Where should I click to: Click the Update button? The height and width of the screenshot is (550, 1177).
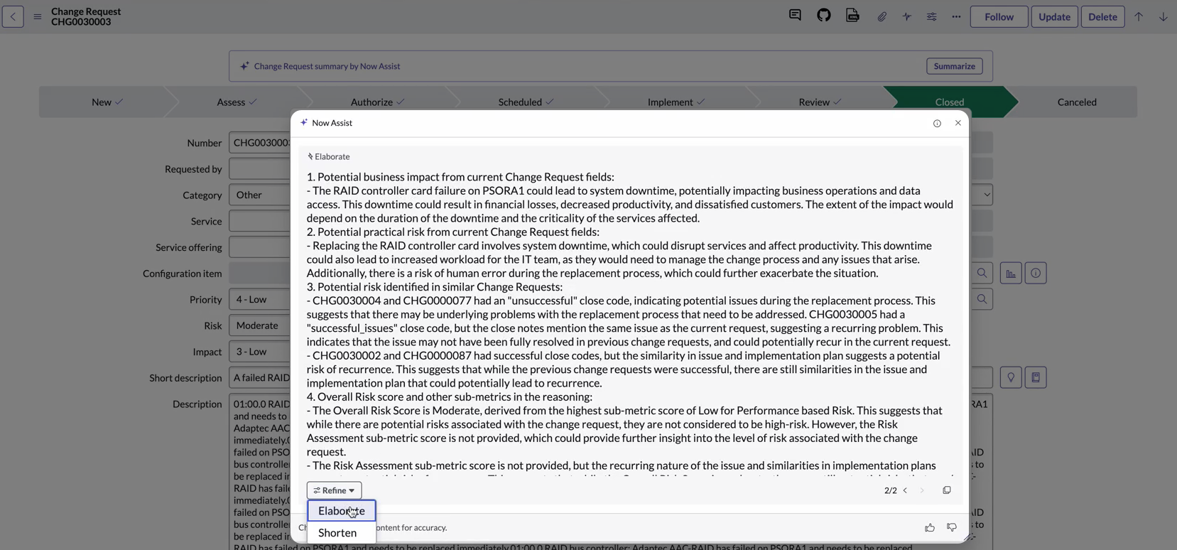pos(1054,16)
